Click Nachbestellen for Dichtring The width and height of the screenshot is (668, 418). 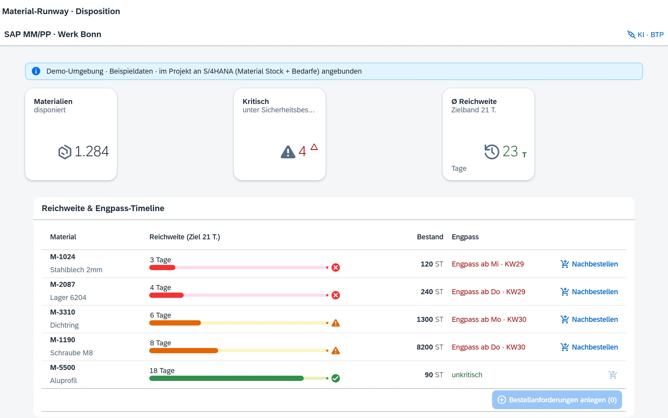click(589, 319)
